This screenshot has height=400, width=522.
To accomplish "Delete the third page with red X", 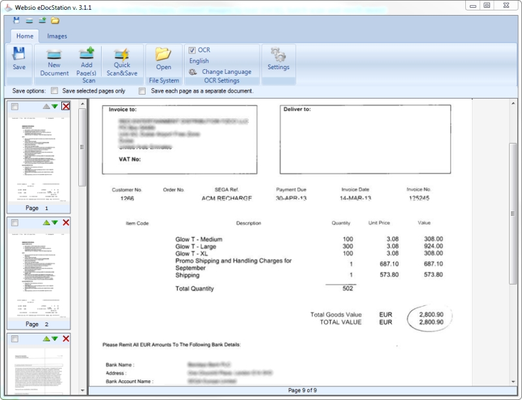I will click(66, 339).
